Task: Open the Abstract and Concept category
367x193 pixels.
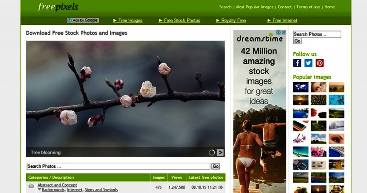Action: coord(57,185)
